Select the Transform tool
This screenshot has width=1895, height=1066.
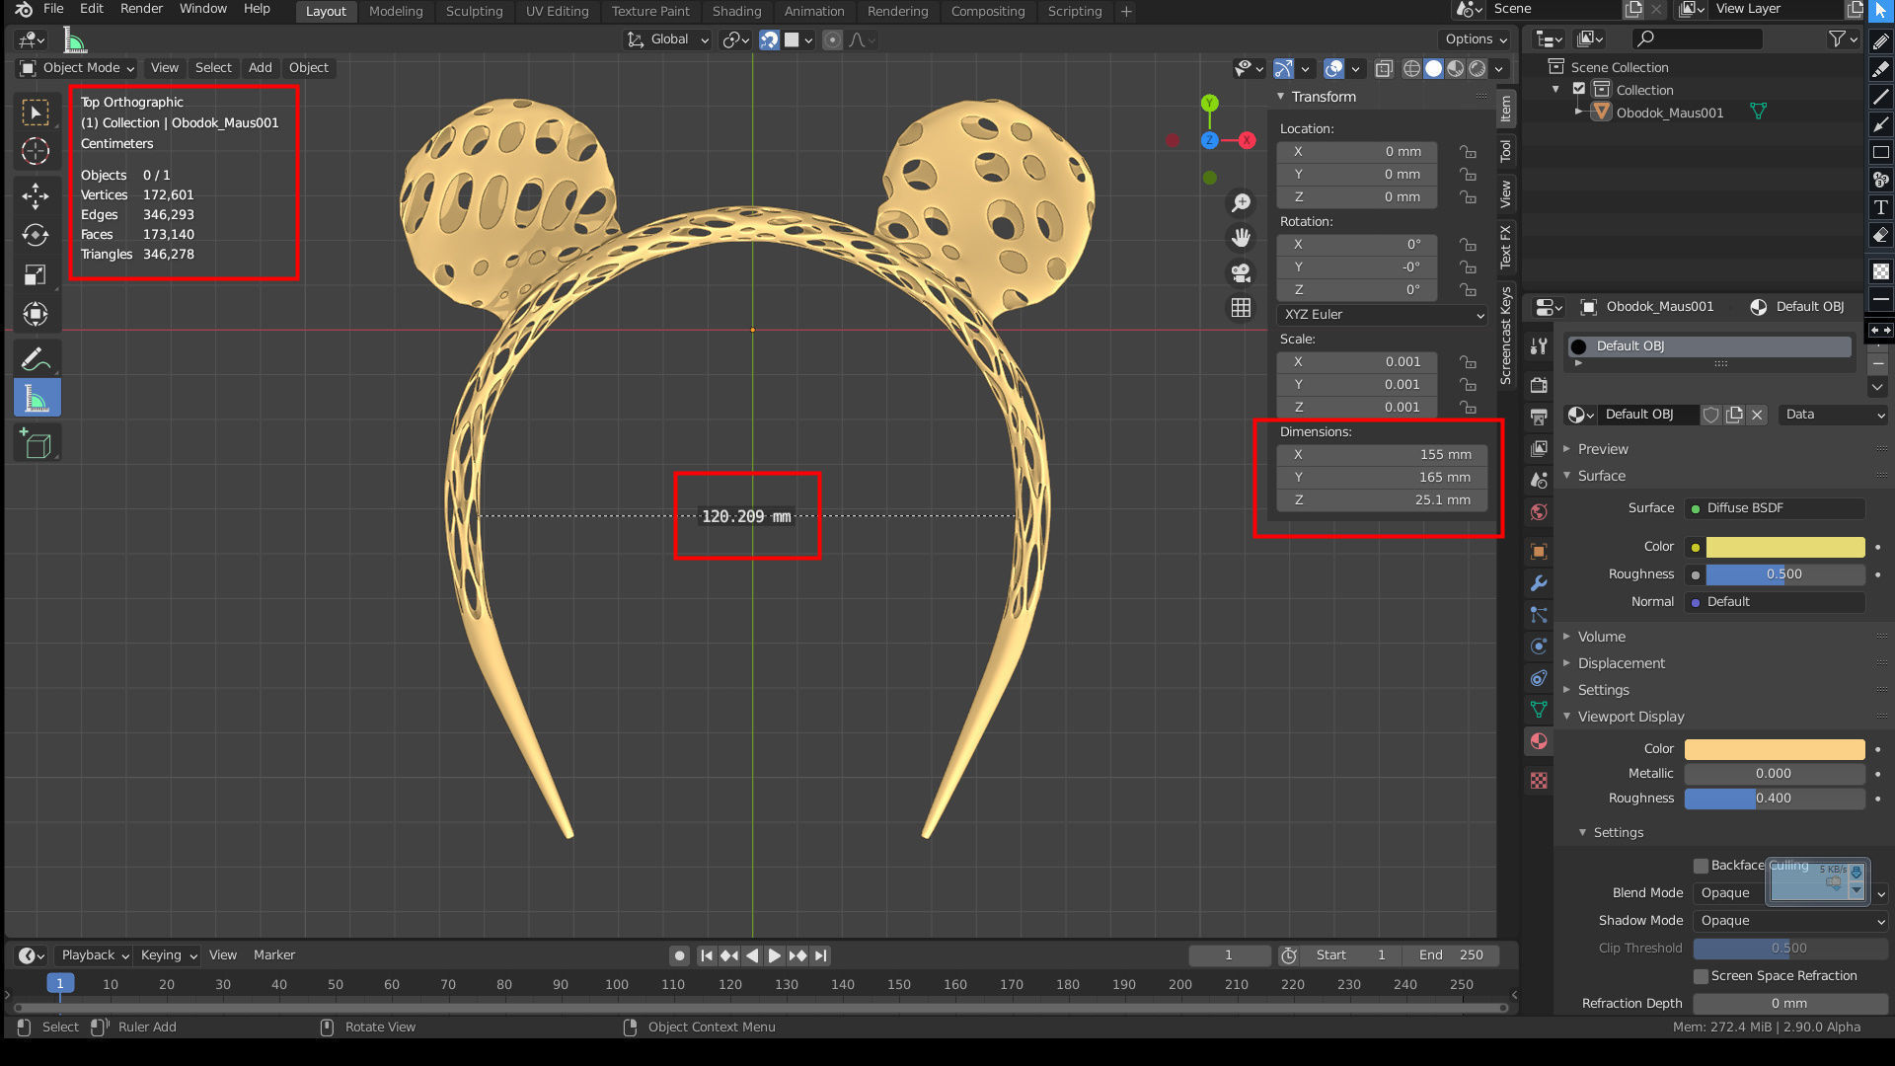tap(37, 315)
